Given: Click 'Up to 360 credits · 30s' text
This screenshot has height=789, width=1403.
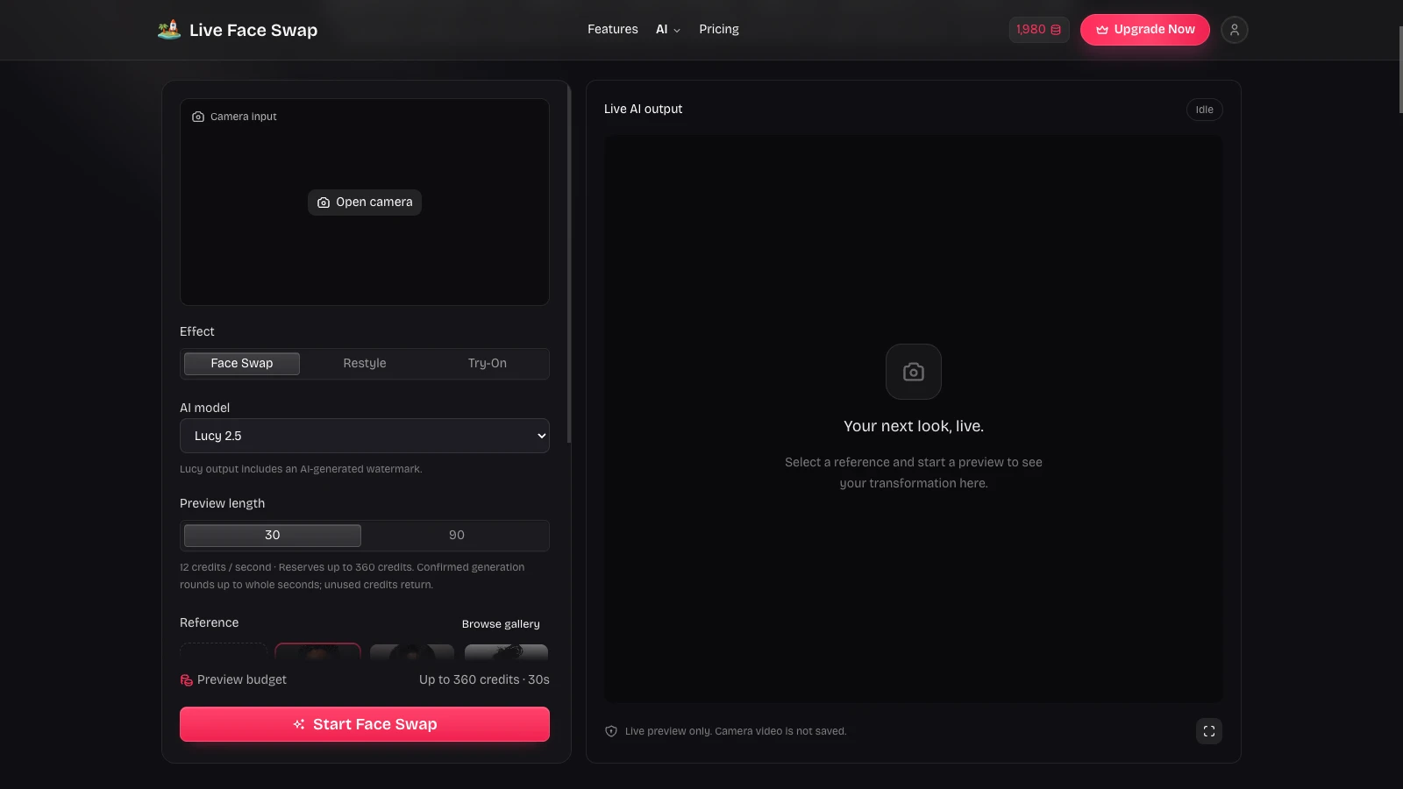Looking at the screenshot, I should (484, 680).
